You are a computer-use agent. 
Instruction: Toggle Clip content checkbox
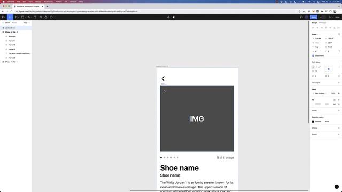[x=313, y=55]
